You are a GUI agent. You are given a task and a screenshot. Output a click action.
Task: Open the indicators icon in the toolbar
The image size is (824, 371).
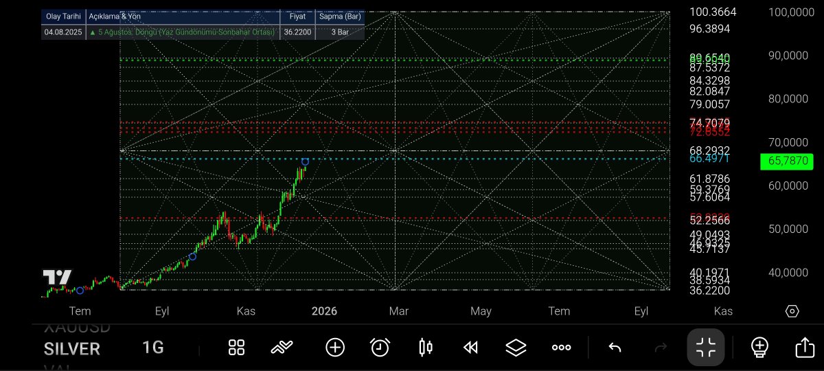tap(282, 348)
